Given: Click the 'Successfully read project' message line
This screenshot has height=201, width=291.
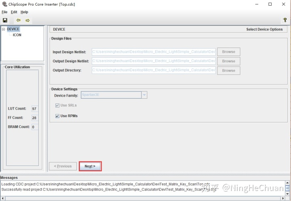Looking at the screenshot, I should [x=109, y=190].
